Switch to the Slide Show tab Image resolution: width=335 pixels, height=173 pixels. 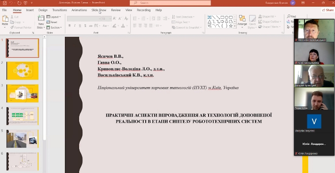pyautogui.click(x=99, y=10)
